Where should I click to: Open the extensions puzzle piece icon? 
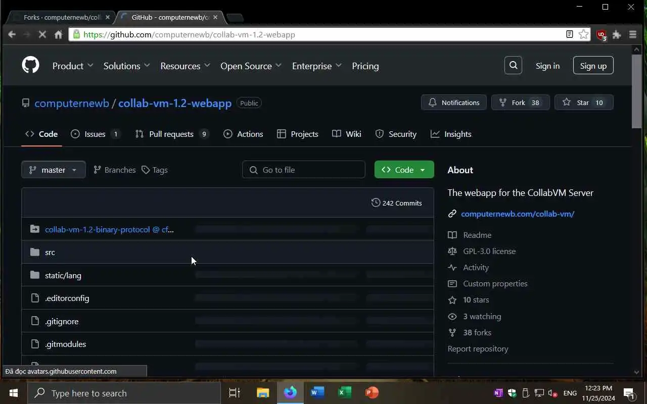617,34
